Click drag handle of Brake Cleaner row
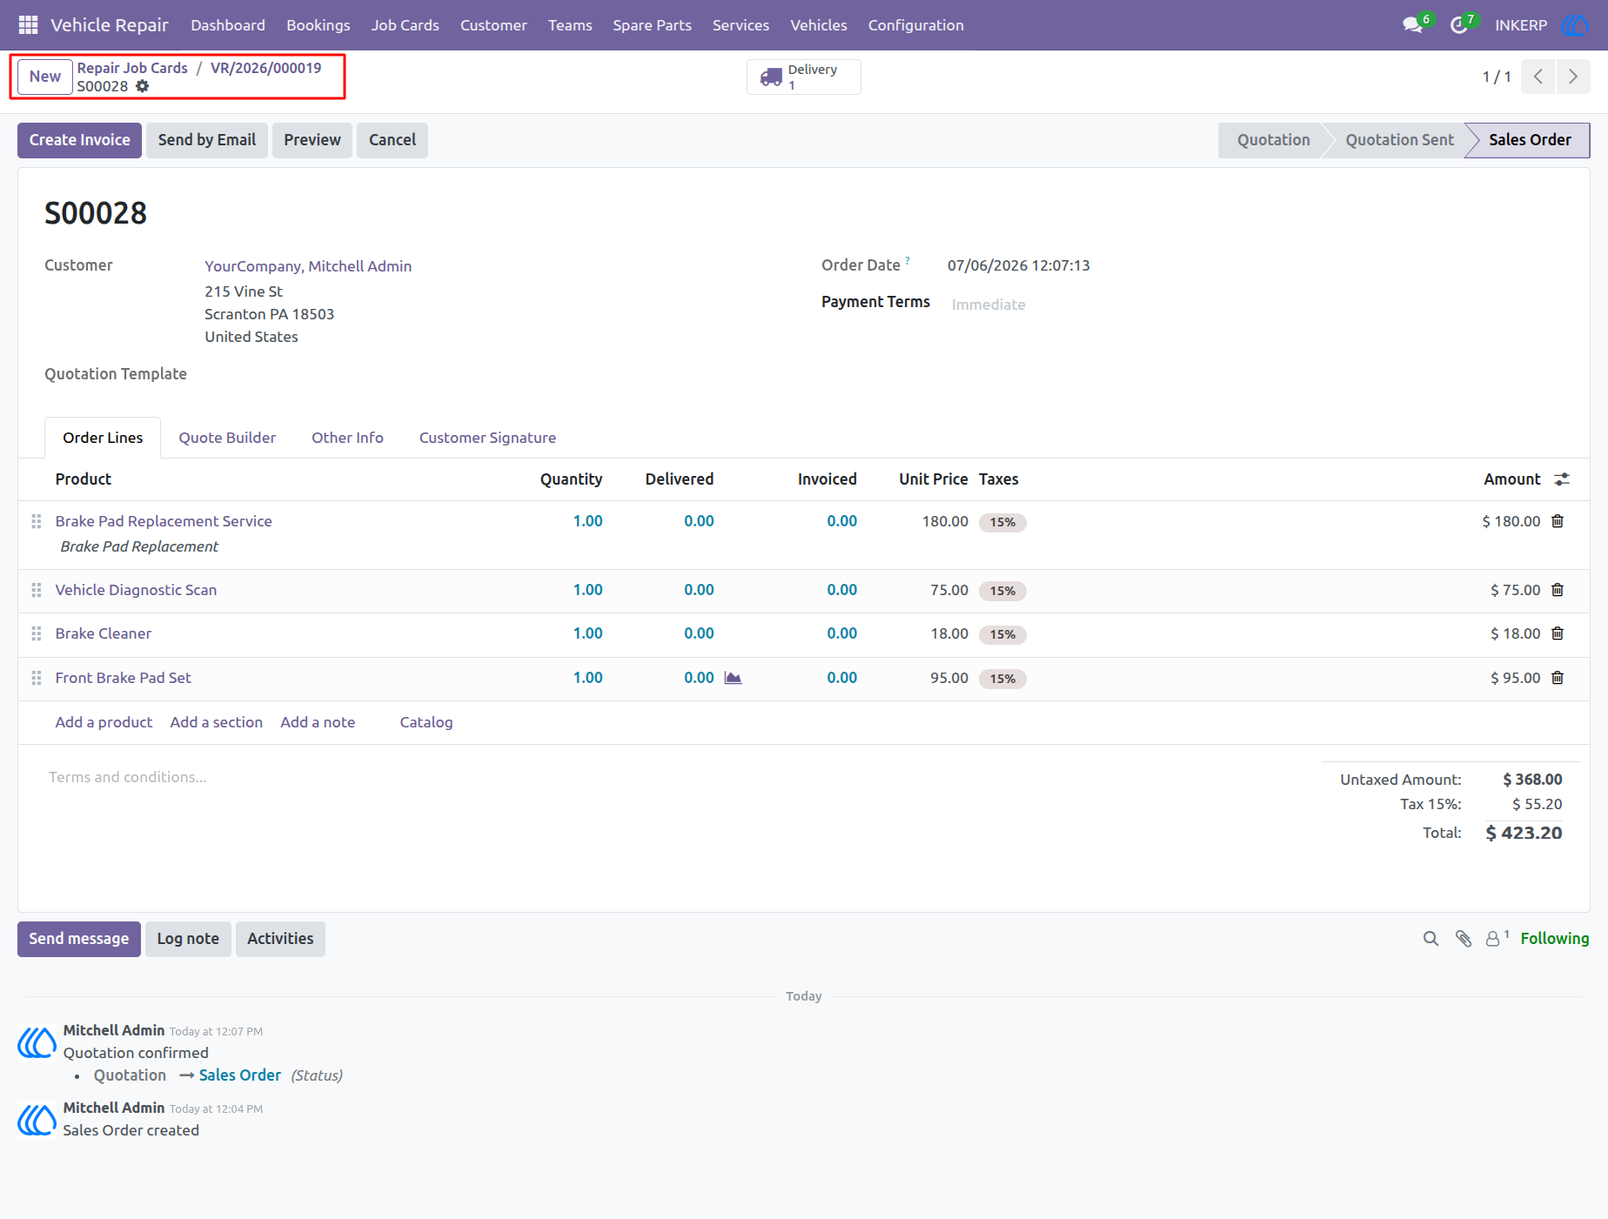This screenshot has width=1608, height=1219. (37, 633)
